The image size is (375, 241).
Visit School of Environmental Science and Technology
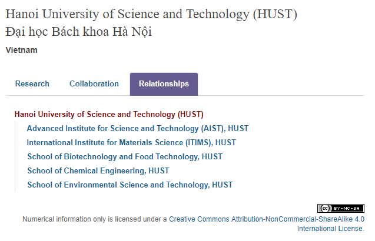[x=117, y=185]
